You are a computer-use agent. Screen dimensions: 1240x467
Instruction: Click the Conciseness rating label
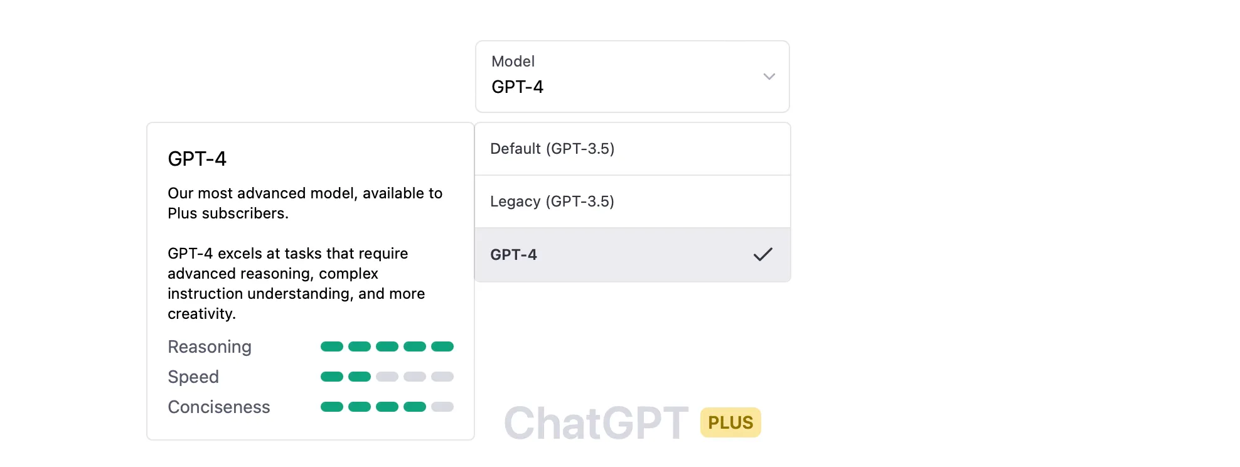219,407
